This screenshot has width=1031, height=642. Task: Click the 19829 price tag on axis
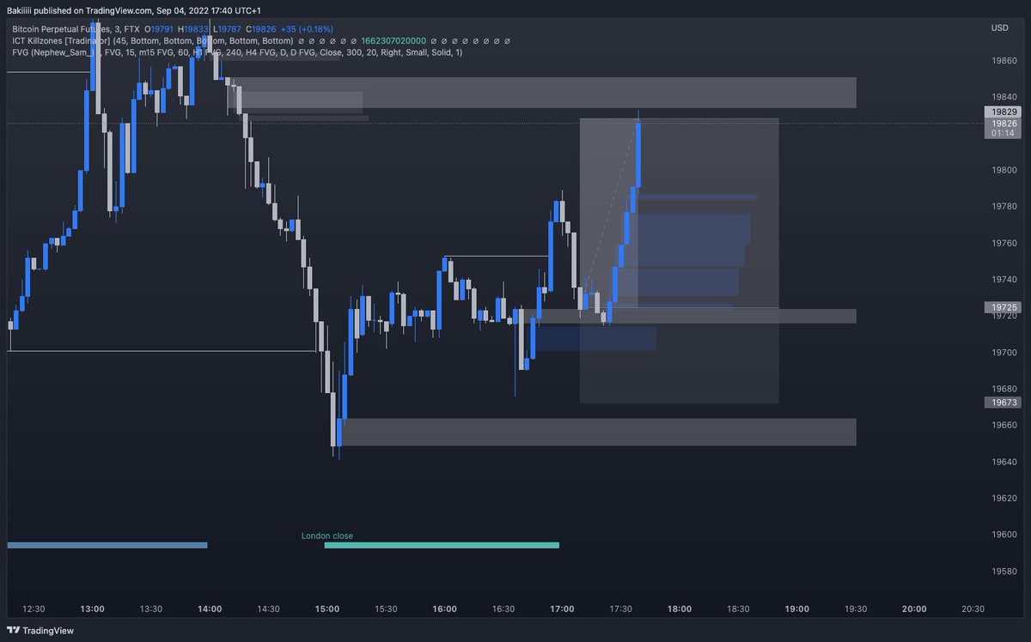pos(1004,112)
